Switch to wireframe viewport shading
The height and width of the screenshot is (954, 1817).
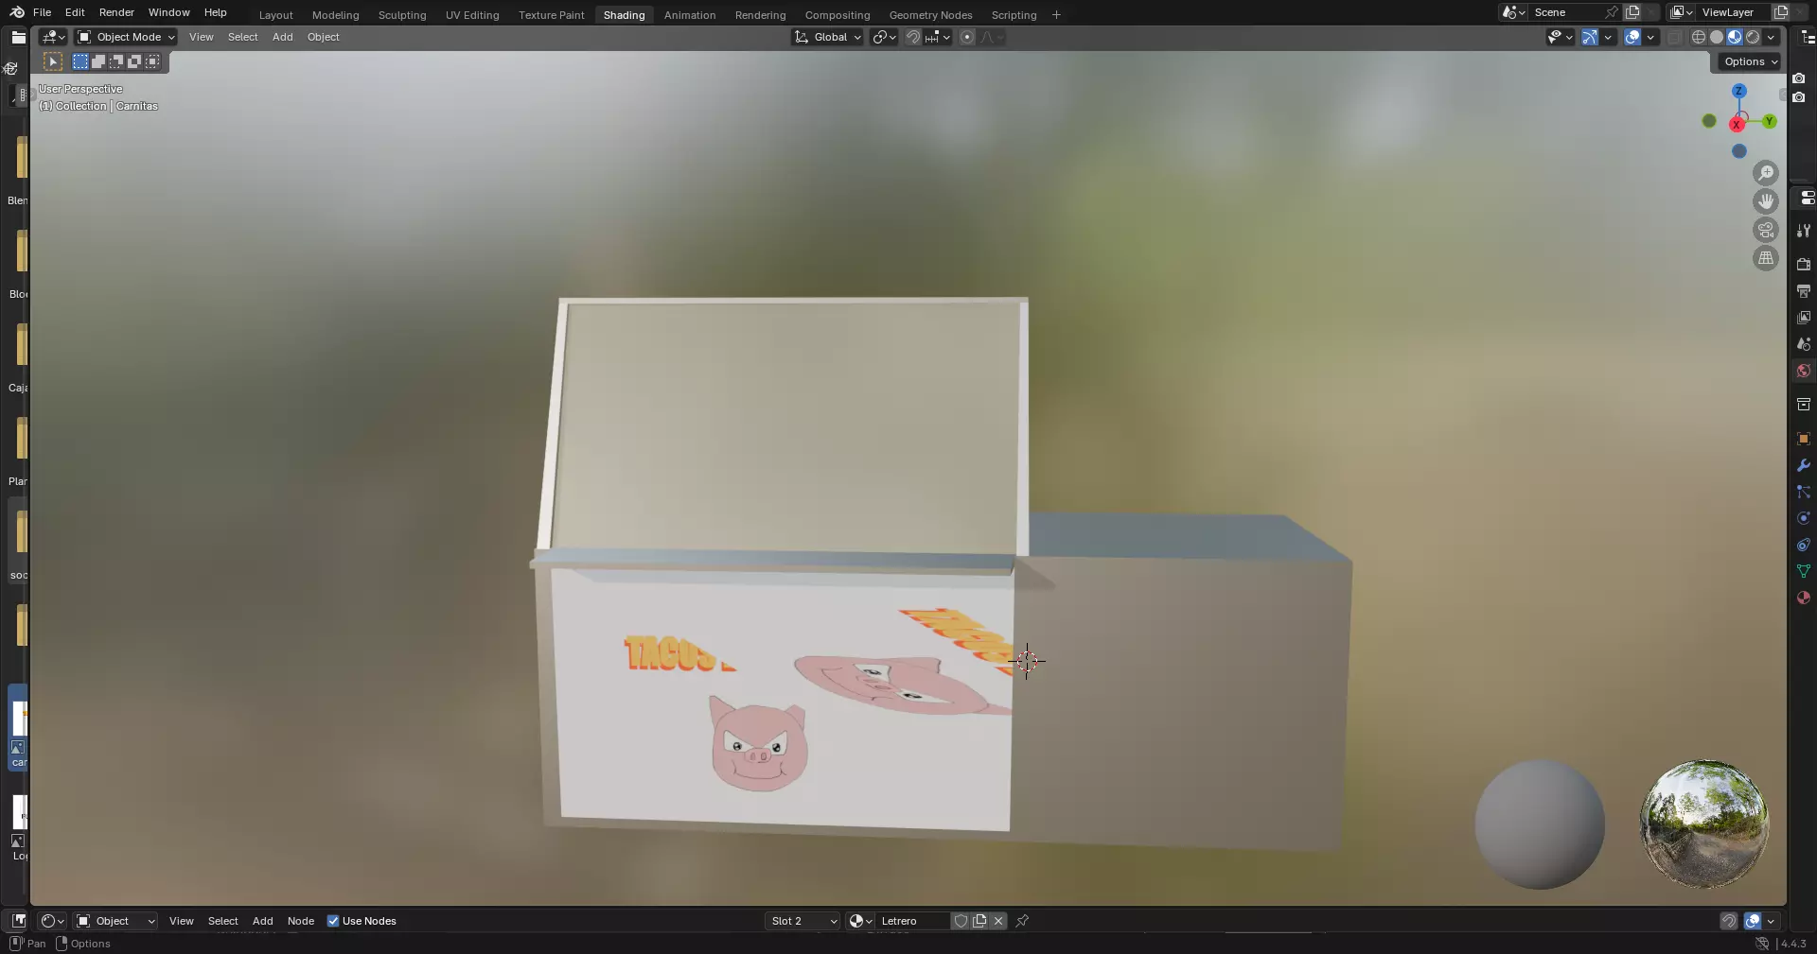(x=1699, y=37)
